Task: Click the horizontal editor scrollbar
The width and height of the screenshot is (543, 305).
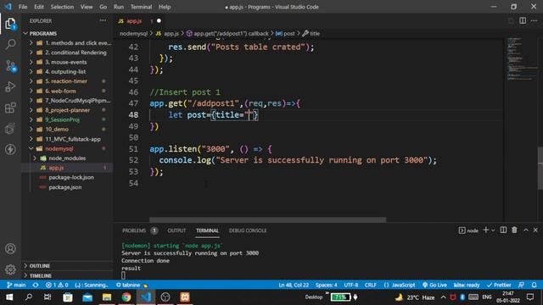Action: pos(267,219)
